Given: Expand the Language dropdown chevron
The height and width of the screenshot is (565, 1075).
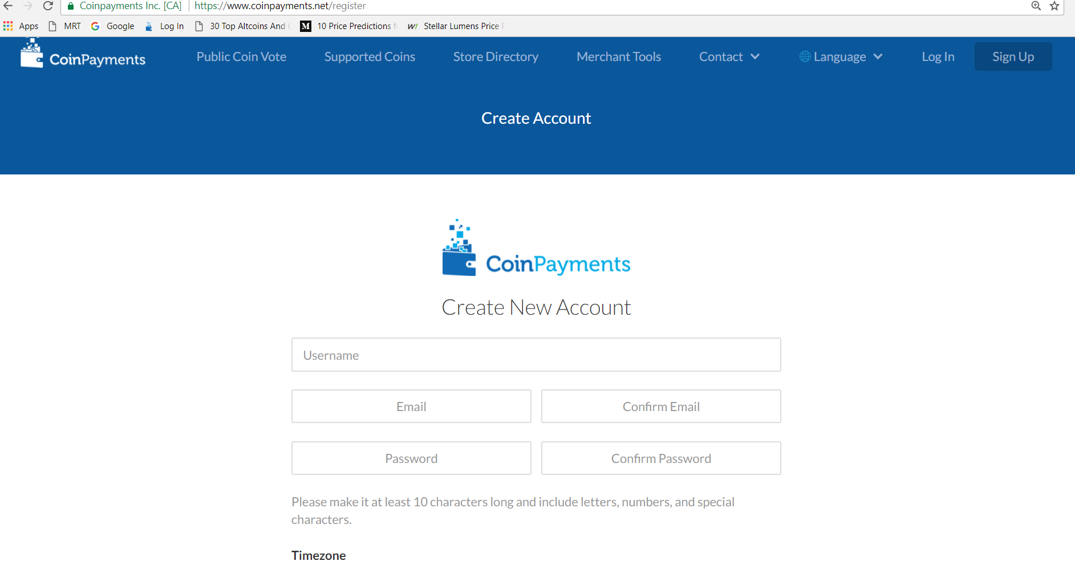Looking at the screenshot, I should 878,56.
